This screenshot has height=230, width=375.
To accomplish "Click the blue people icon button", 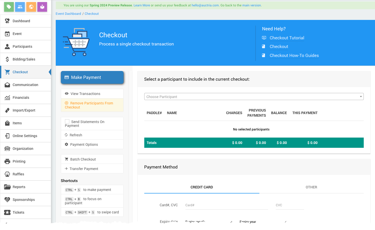I will point(20,7).
